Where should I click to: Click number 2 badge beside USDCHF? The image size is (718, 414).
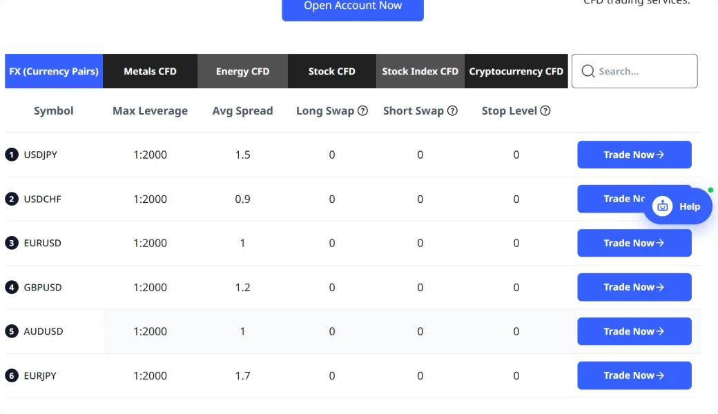tap(12, 199)
